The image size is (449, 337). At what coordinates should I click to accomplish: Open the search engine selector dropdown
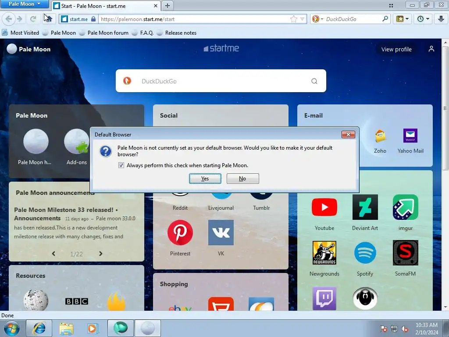click(317, 19)
